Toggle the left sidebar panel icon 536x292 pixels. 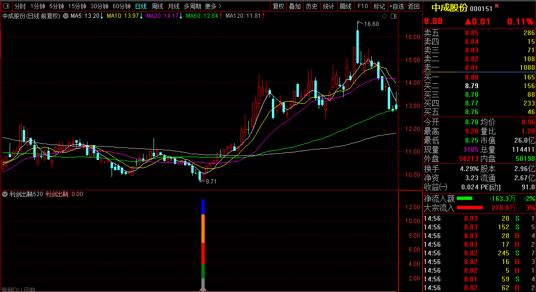(x=6, y=6)
